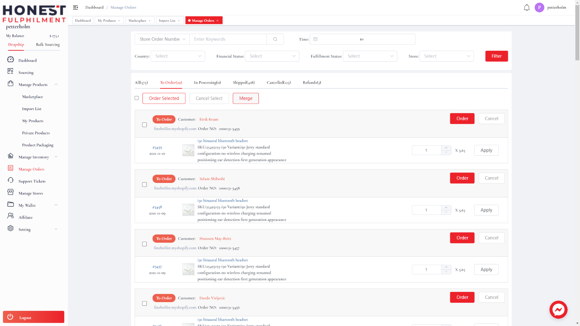Click the search magnifier icon button
This screenshot has height=326, width=580.
point(275,39)
